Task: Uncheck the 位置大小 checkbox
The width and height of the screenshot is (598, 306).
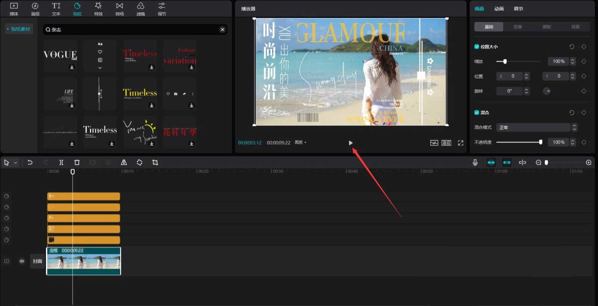Action: pyautogui.click(x=477, y=47)
